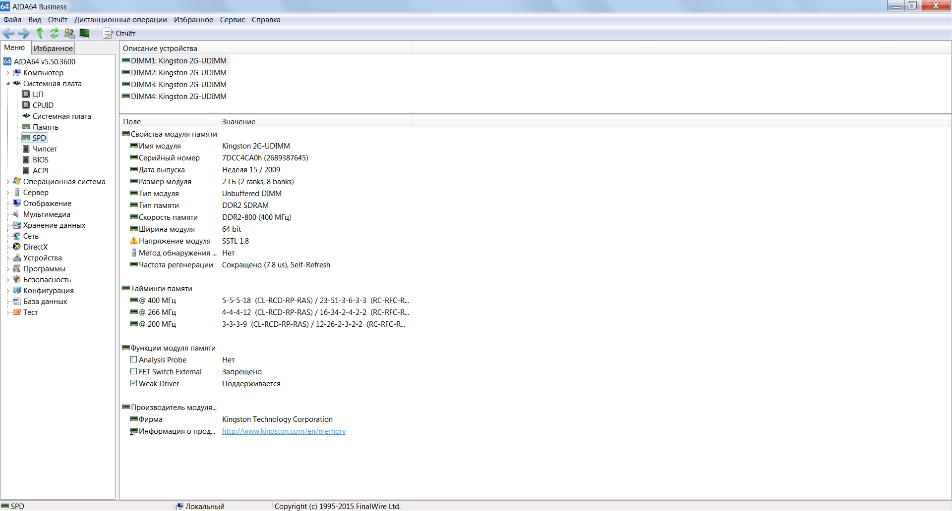Expand the Операционная система node arrow

pyautogui.click(x=8, y=182)
